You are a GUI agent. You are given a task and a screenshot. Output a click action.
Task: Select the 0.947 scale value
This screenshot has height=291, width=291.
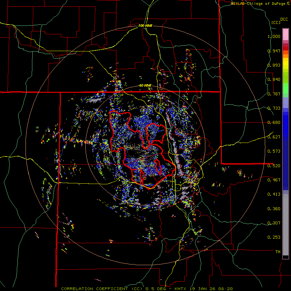tap(274, 51)
